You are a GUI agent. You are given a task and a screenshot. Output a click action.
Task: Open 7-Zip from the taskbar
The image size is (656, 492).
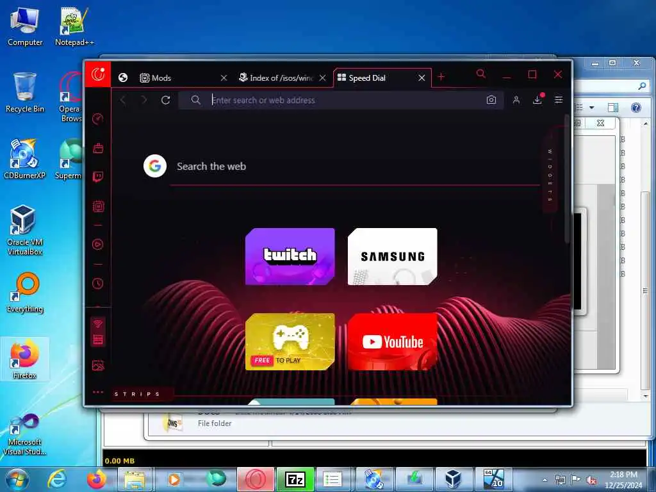point(295,479)
